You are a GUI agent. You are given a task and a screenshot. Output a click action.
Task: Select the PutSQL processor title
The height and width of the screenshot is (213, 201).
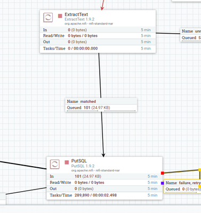(x=79, y=161)
